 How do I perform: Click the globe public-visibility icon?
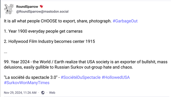pos(43,93)
